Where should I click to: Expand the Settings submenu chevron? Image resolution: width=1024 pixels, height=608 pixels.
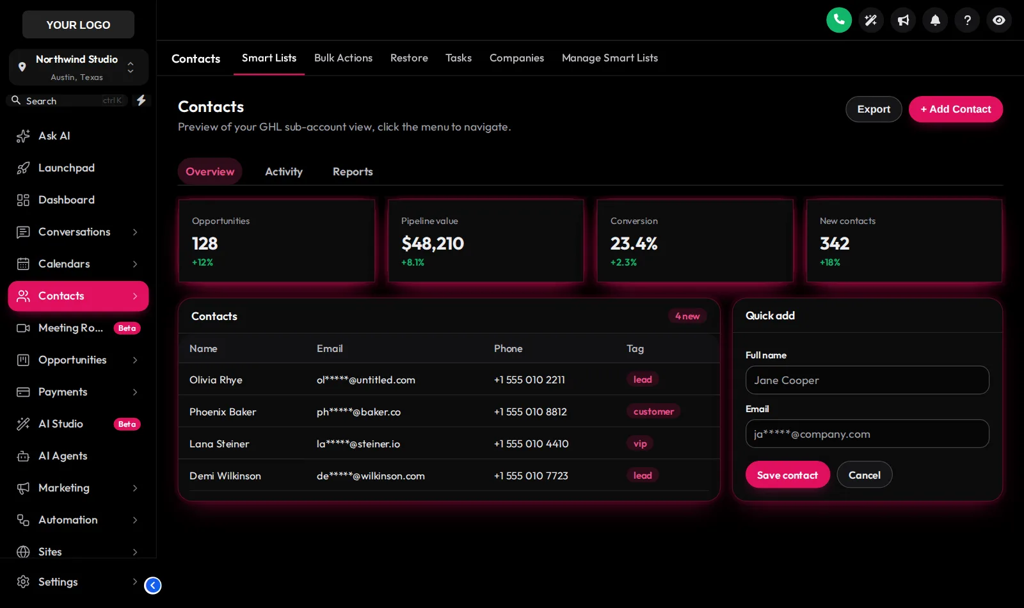click(x=135, y=582)
